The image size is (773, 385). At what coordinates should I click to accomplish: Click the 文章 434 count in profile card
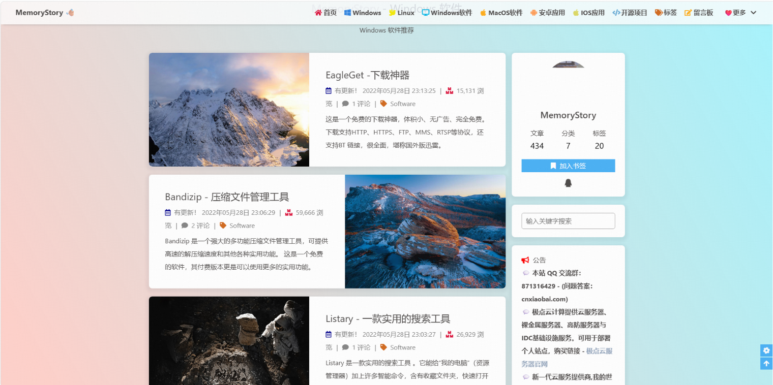[x=537, y=140]
